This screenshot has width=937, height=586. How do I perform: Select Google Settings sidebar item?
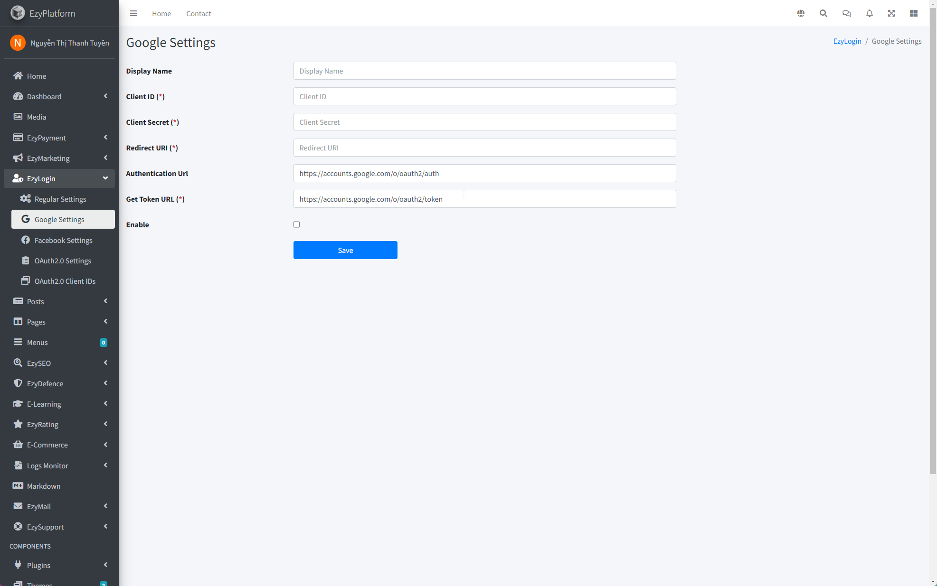pos(63,219)
